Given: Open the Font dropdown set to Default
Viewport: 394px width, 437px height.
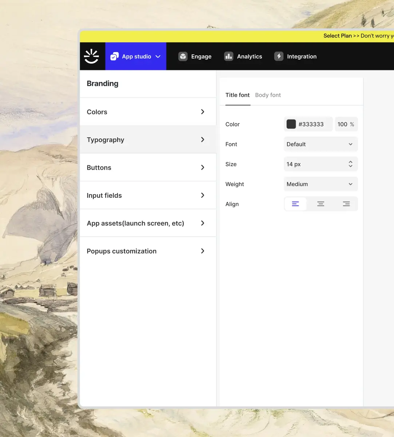Looking at the screenshot, I should 321,144.
